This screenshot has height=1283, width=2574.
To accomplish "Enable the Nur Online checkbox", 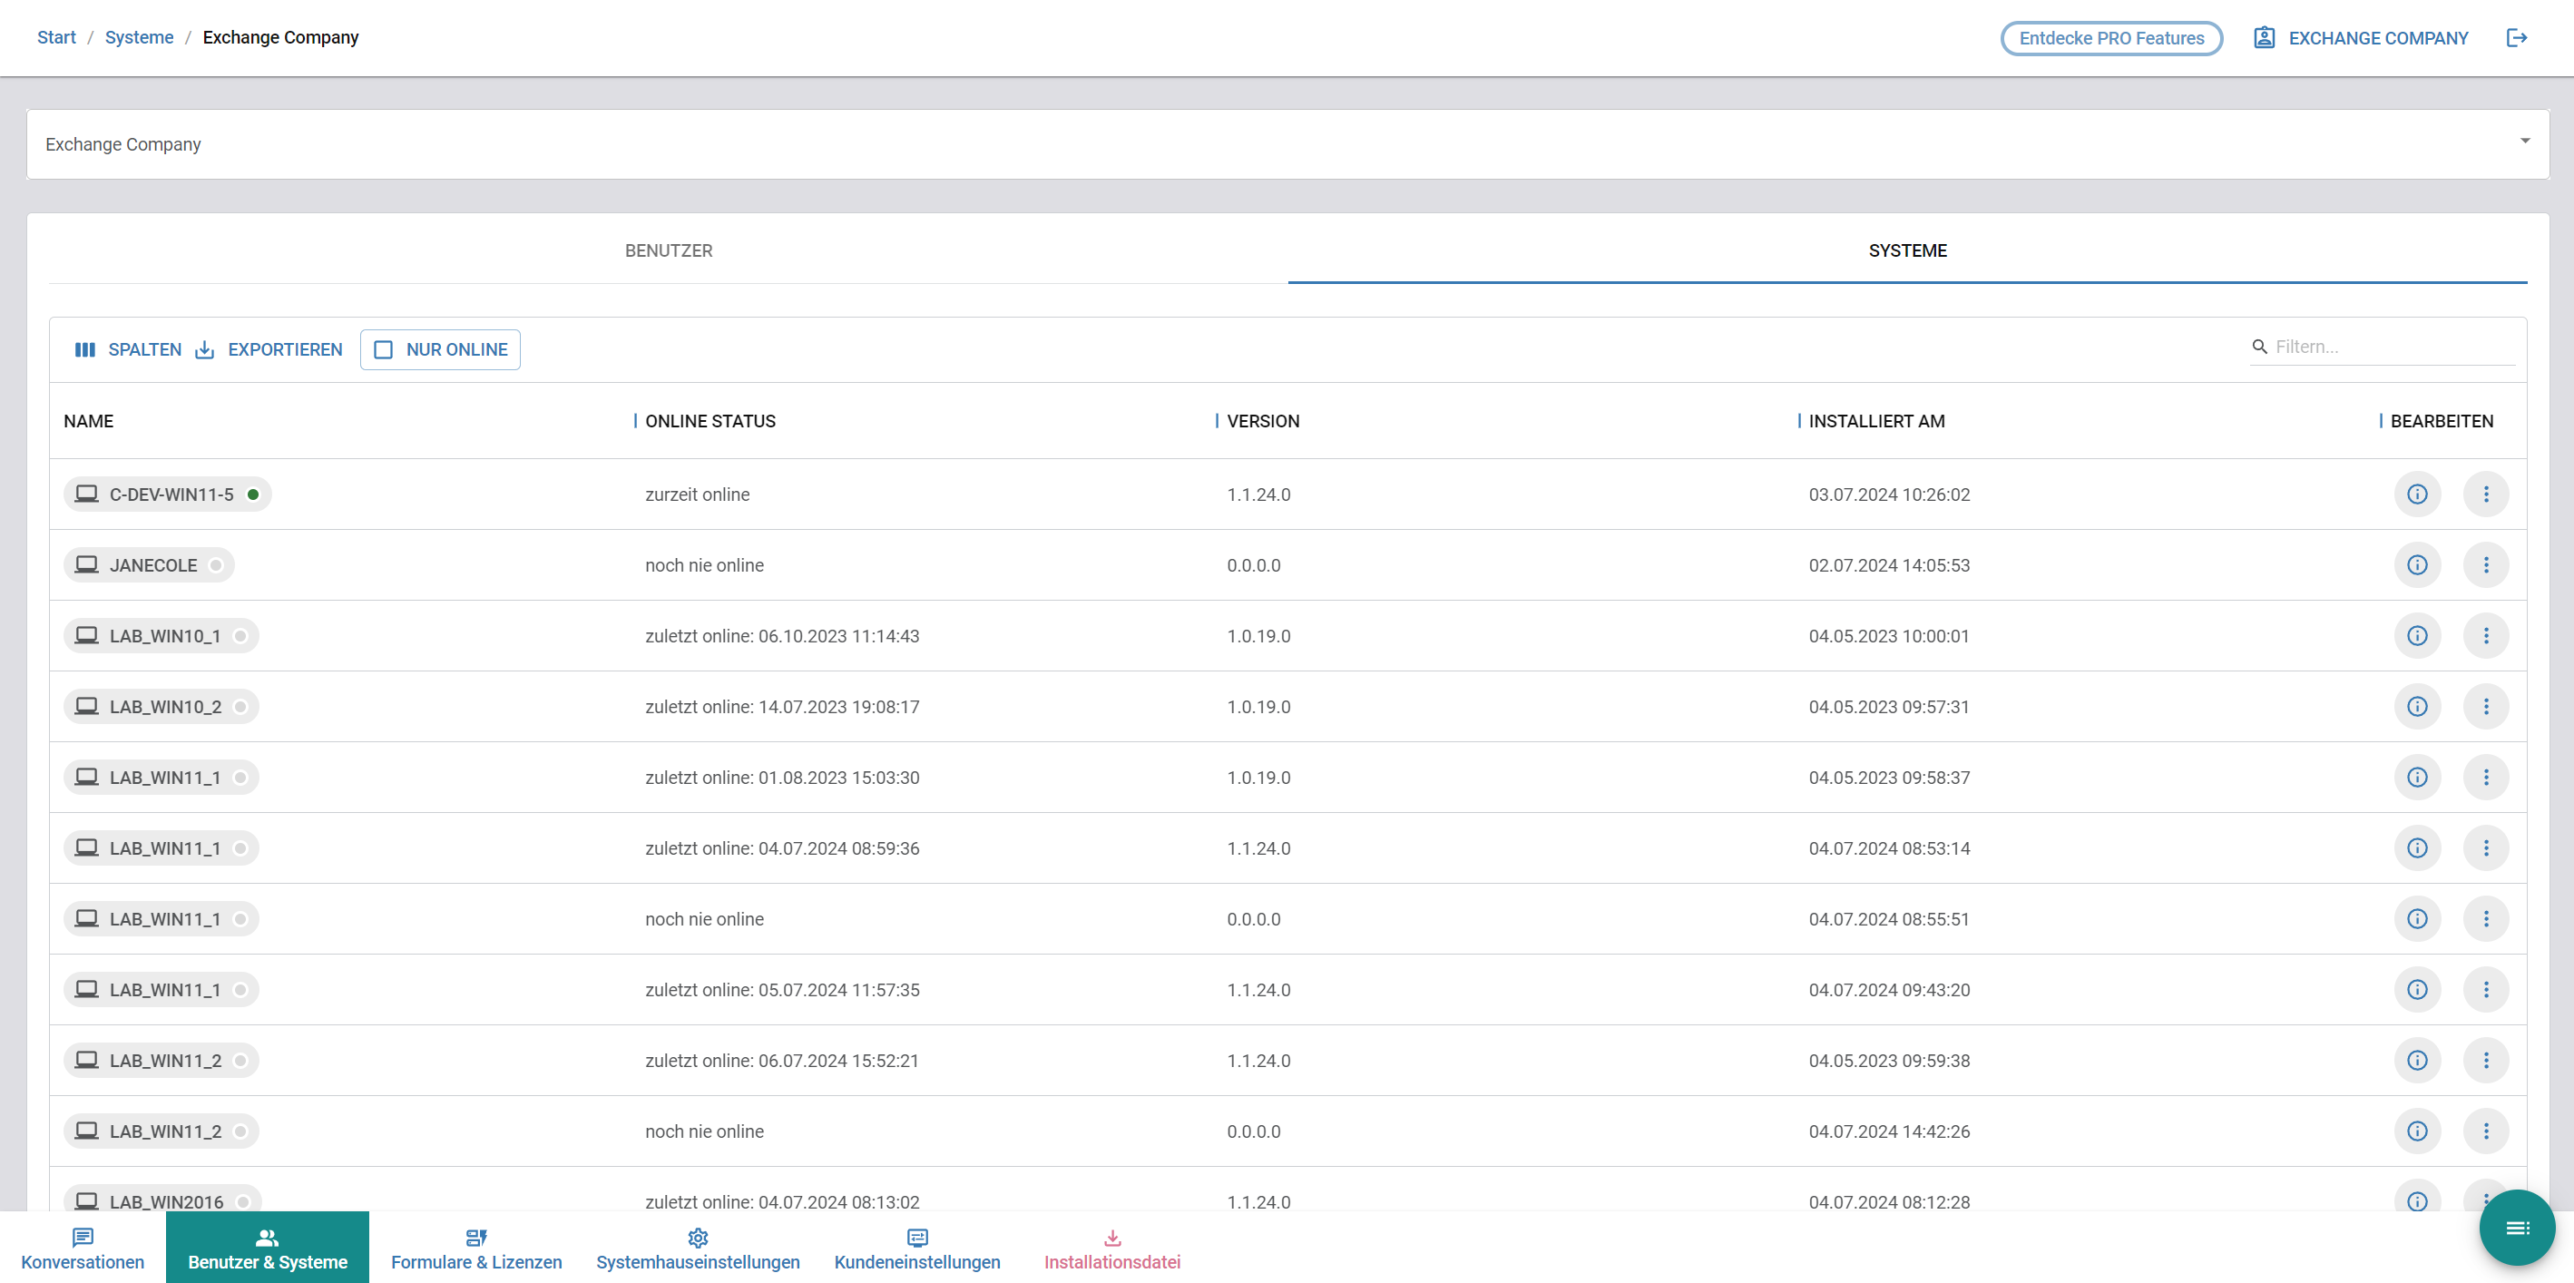I will [384, 349].
